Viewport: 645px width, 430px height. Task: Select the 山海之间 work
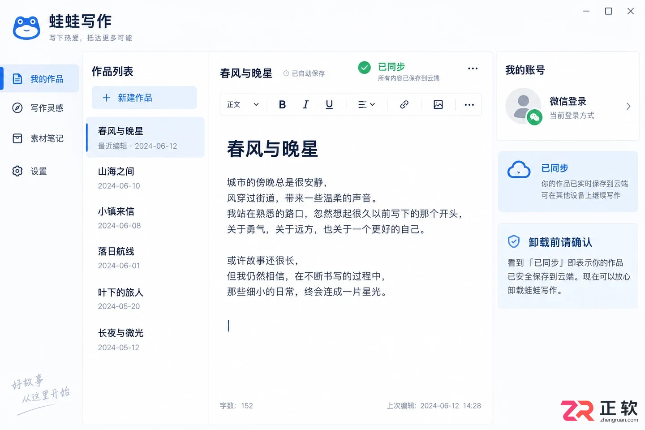coord(145,178)
